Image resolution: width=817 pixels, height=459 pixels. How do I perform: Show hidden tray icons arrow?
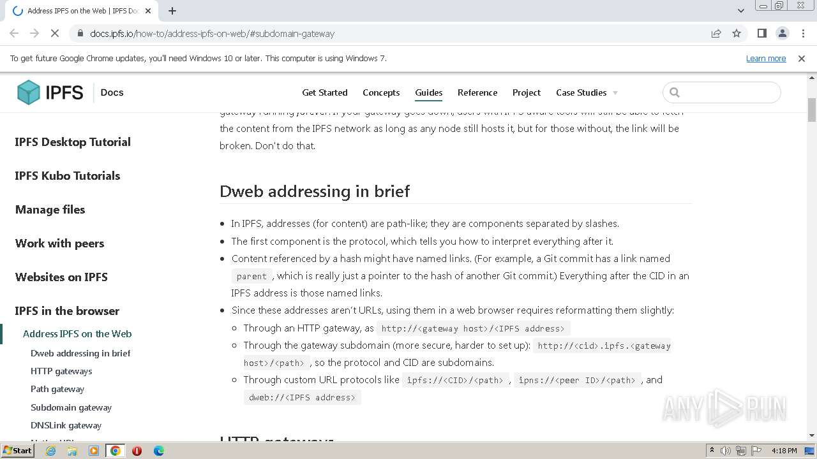pos(712,451)
